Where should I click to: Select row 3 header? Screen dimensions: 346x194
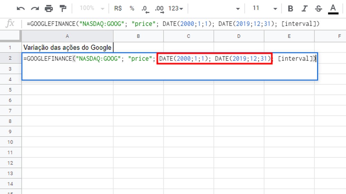point(10,69)
